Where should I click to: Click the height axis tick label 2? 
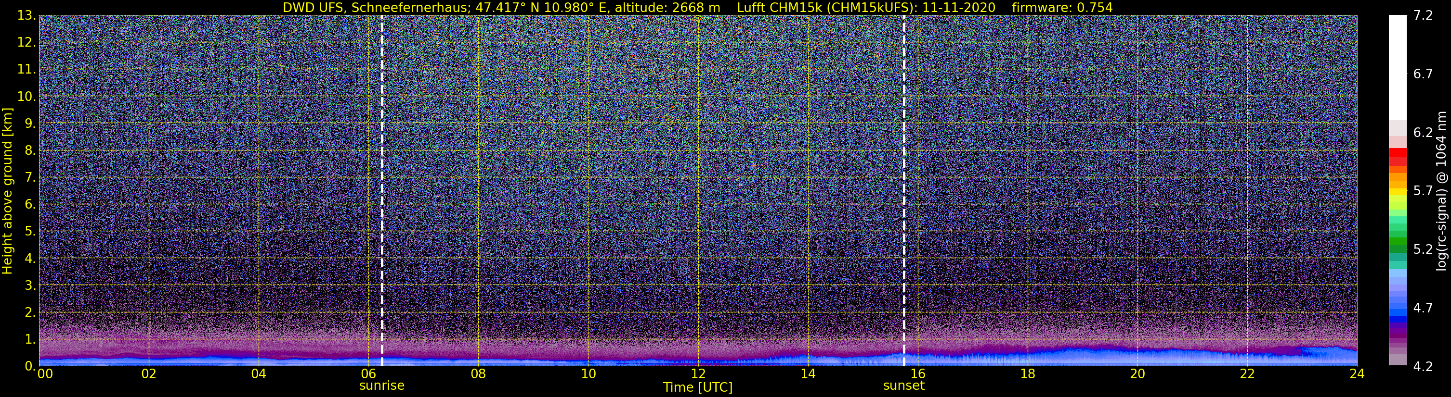[x=30, y=312]
